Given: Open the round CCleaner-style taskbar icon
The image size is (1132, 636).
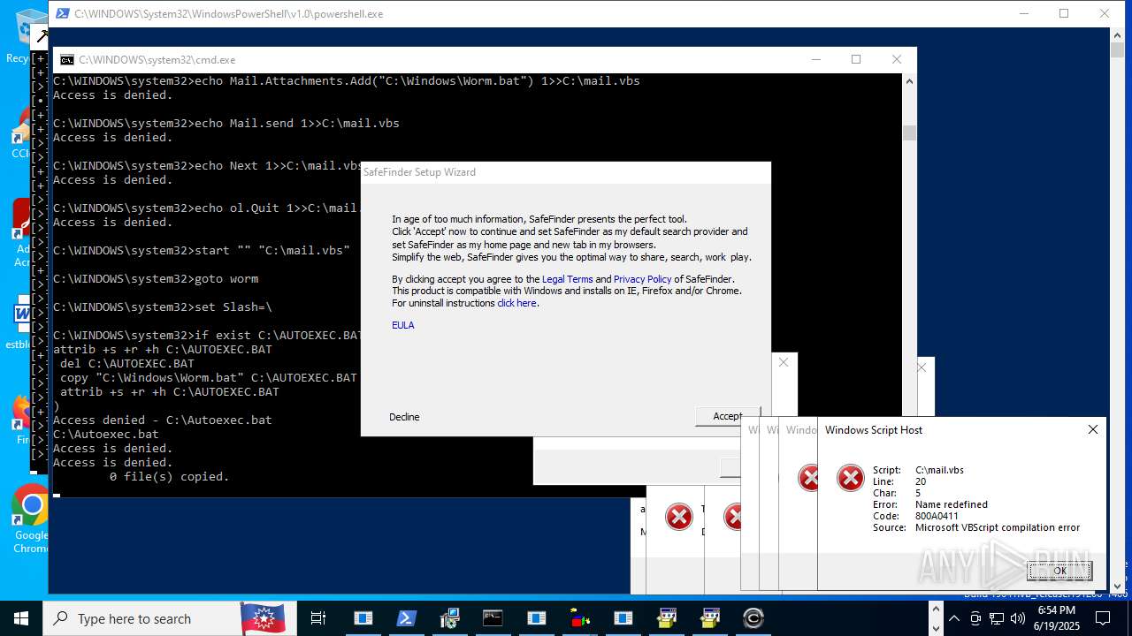Looking at the screenshot, I should [x=753, y=618].
